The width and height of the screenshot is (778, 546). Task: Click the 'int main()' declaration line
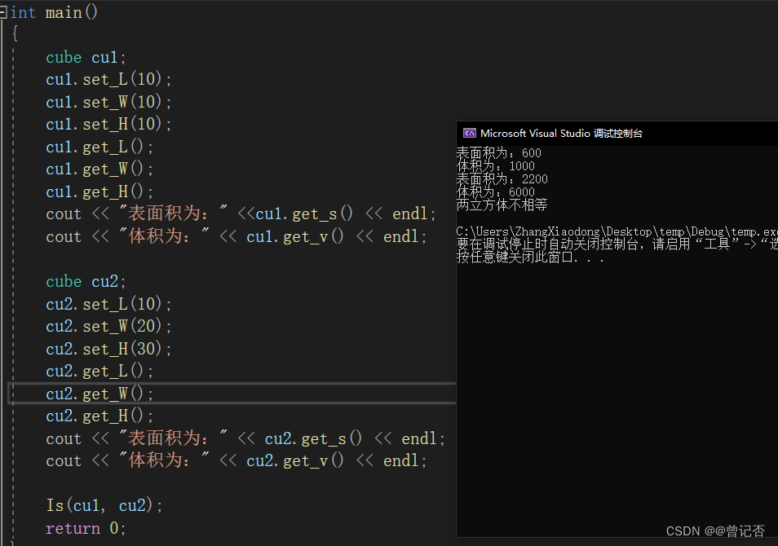coord(54,12)
